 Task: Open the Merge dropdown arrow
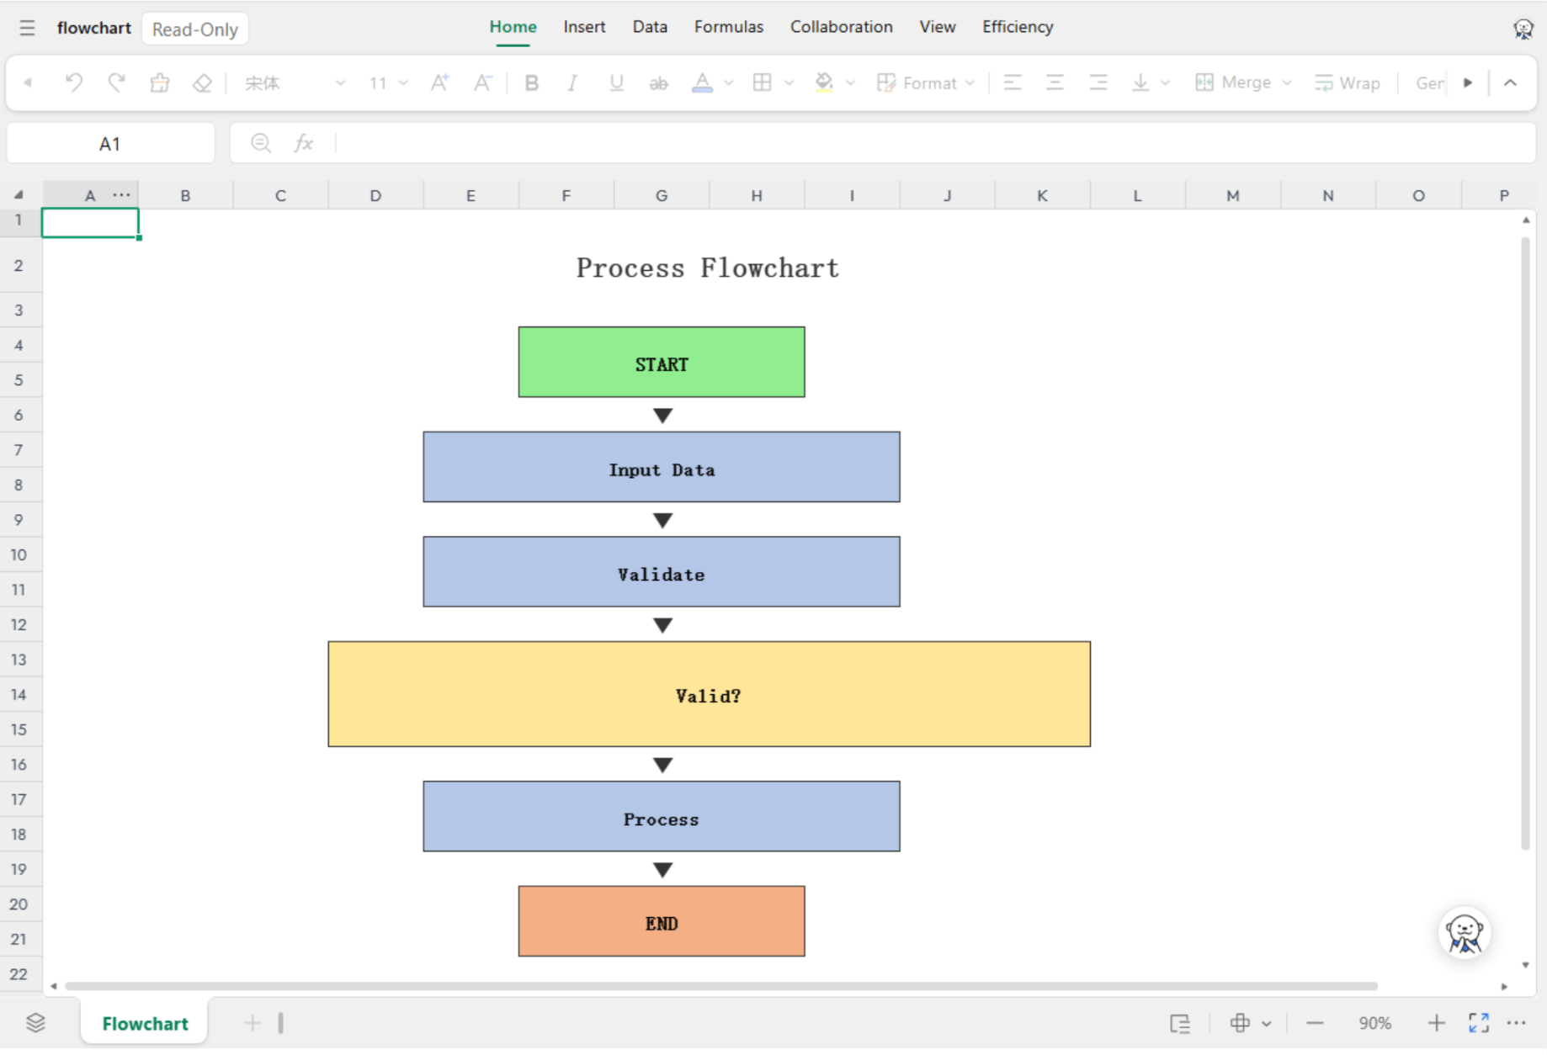click(x=1287, y=82)
